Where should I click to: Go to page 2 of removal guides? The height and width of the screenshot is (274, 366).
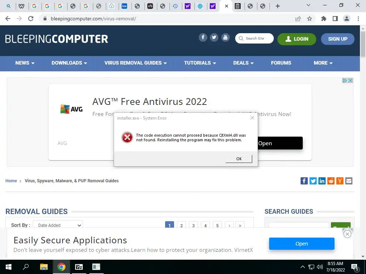pyautogui.click(x=181, y=225)
